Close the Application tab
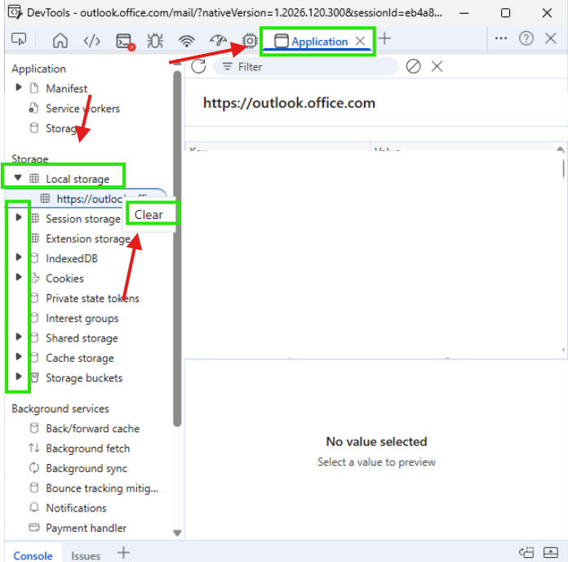The height and width of the screenshot is (562, 568). pyautogui.click(x=360, y=41)
